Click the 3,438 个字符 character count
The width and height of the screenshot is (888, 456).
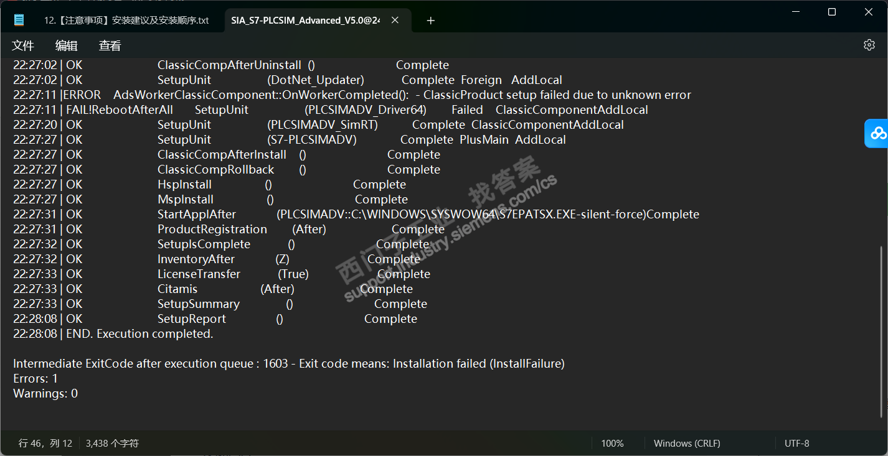112,444
